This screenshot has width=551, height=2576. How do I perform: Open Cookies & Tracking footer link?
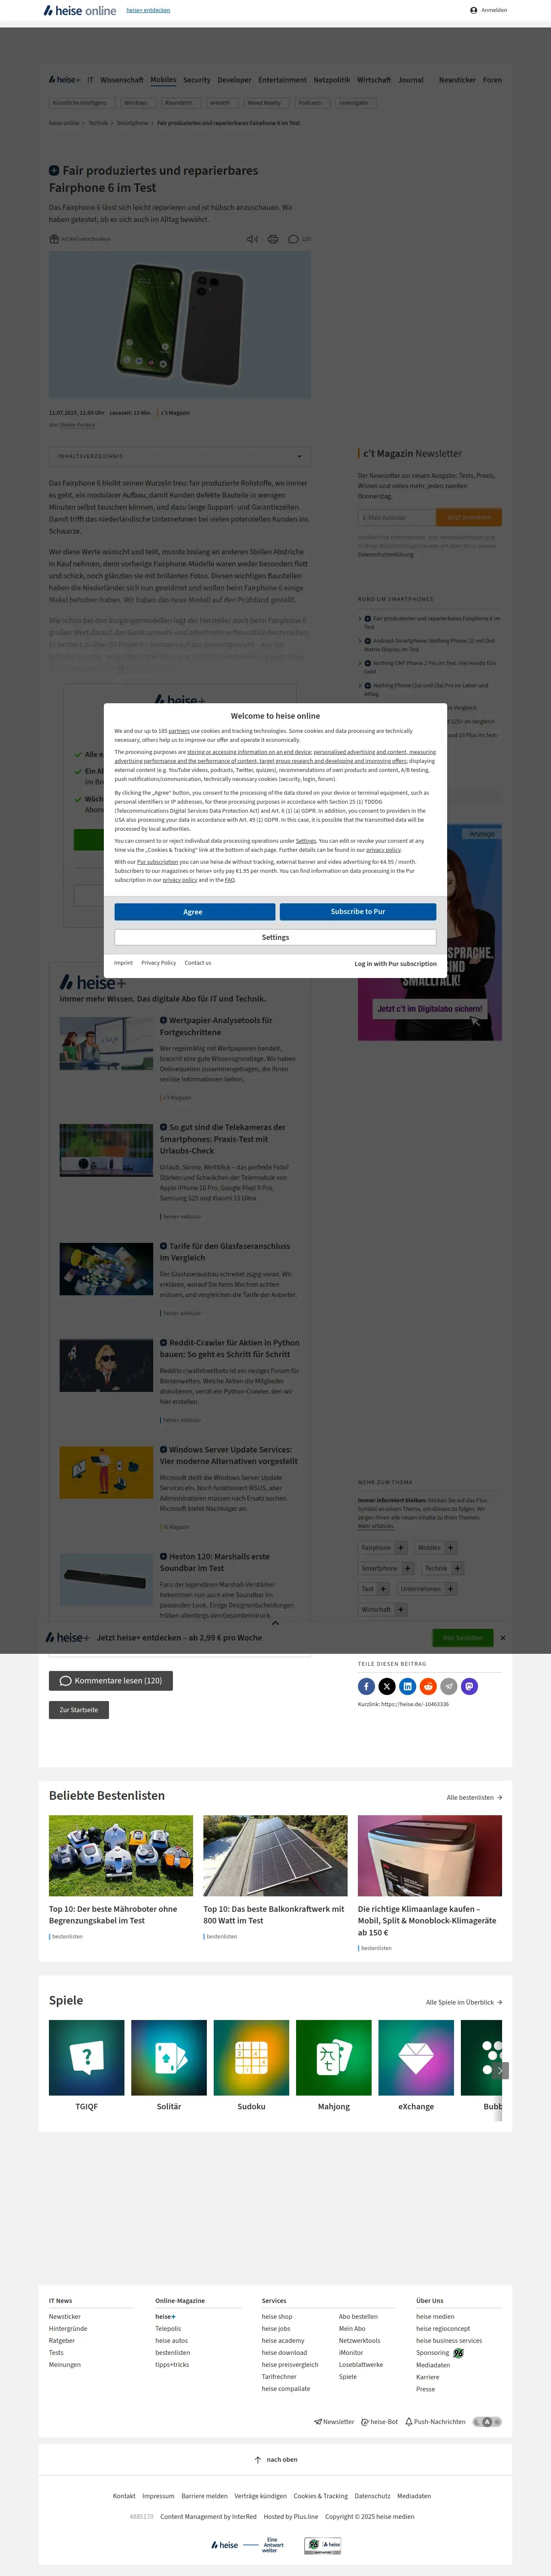321,2496
